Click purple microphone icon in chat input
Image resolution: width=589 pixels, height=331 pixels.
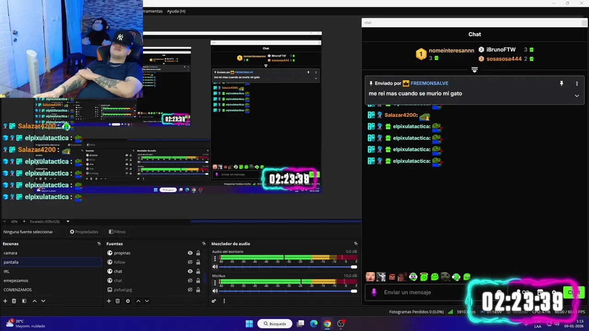pyautogui.click(x=374, y=292)
